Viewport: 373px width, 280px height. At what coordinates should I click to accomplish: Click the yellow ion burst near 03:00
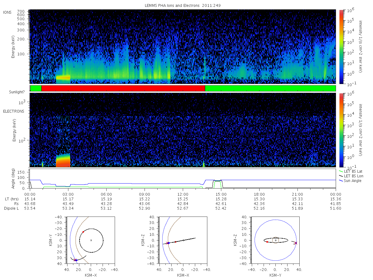point(63,77)
